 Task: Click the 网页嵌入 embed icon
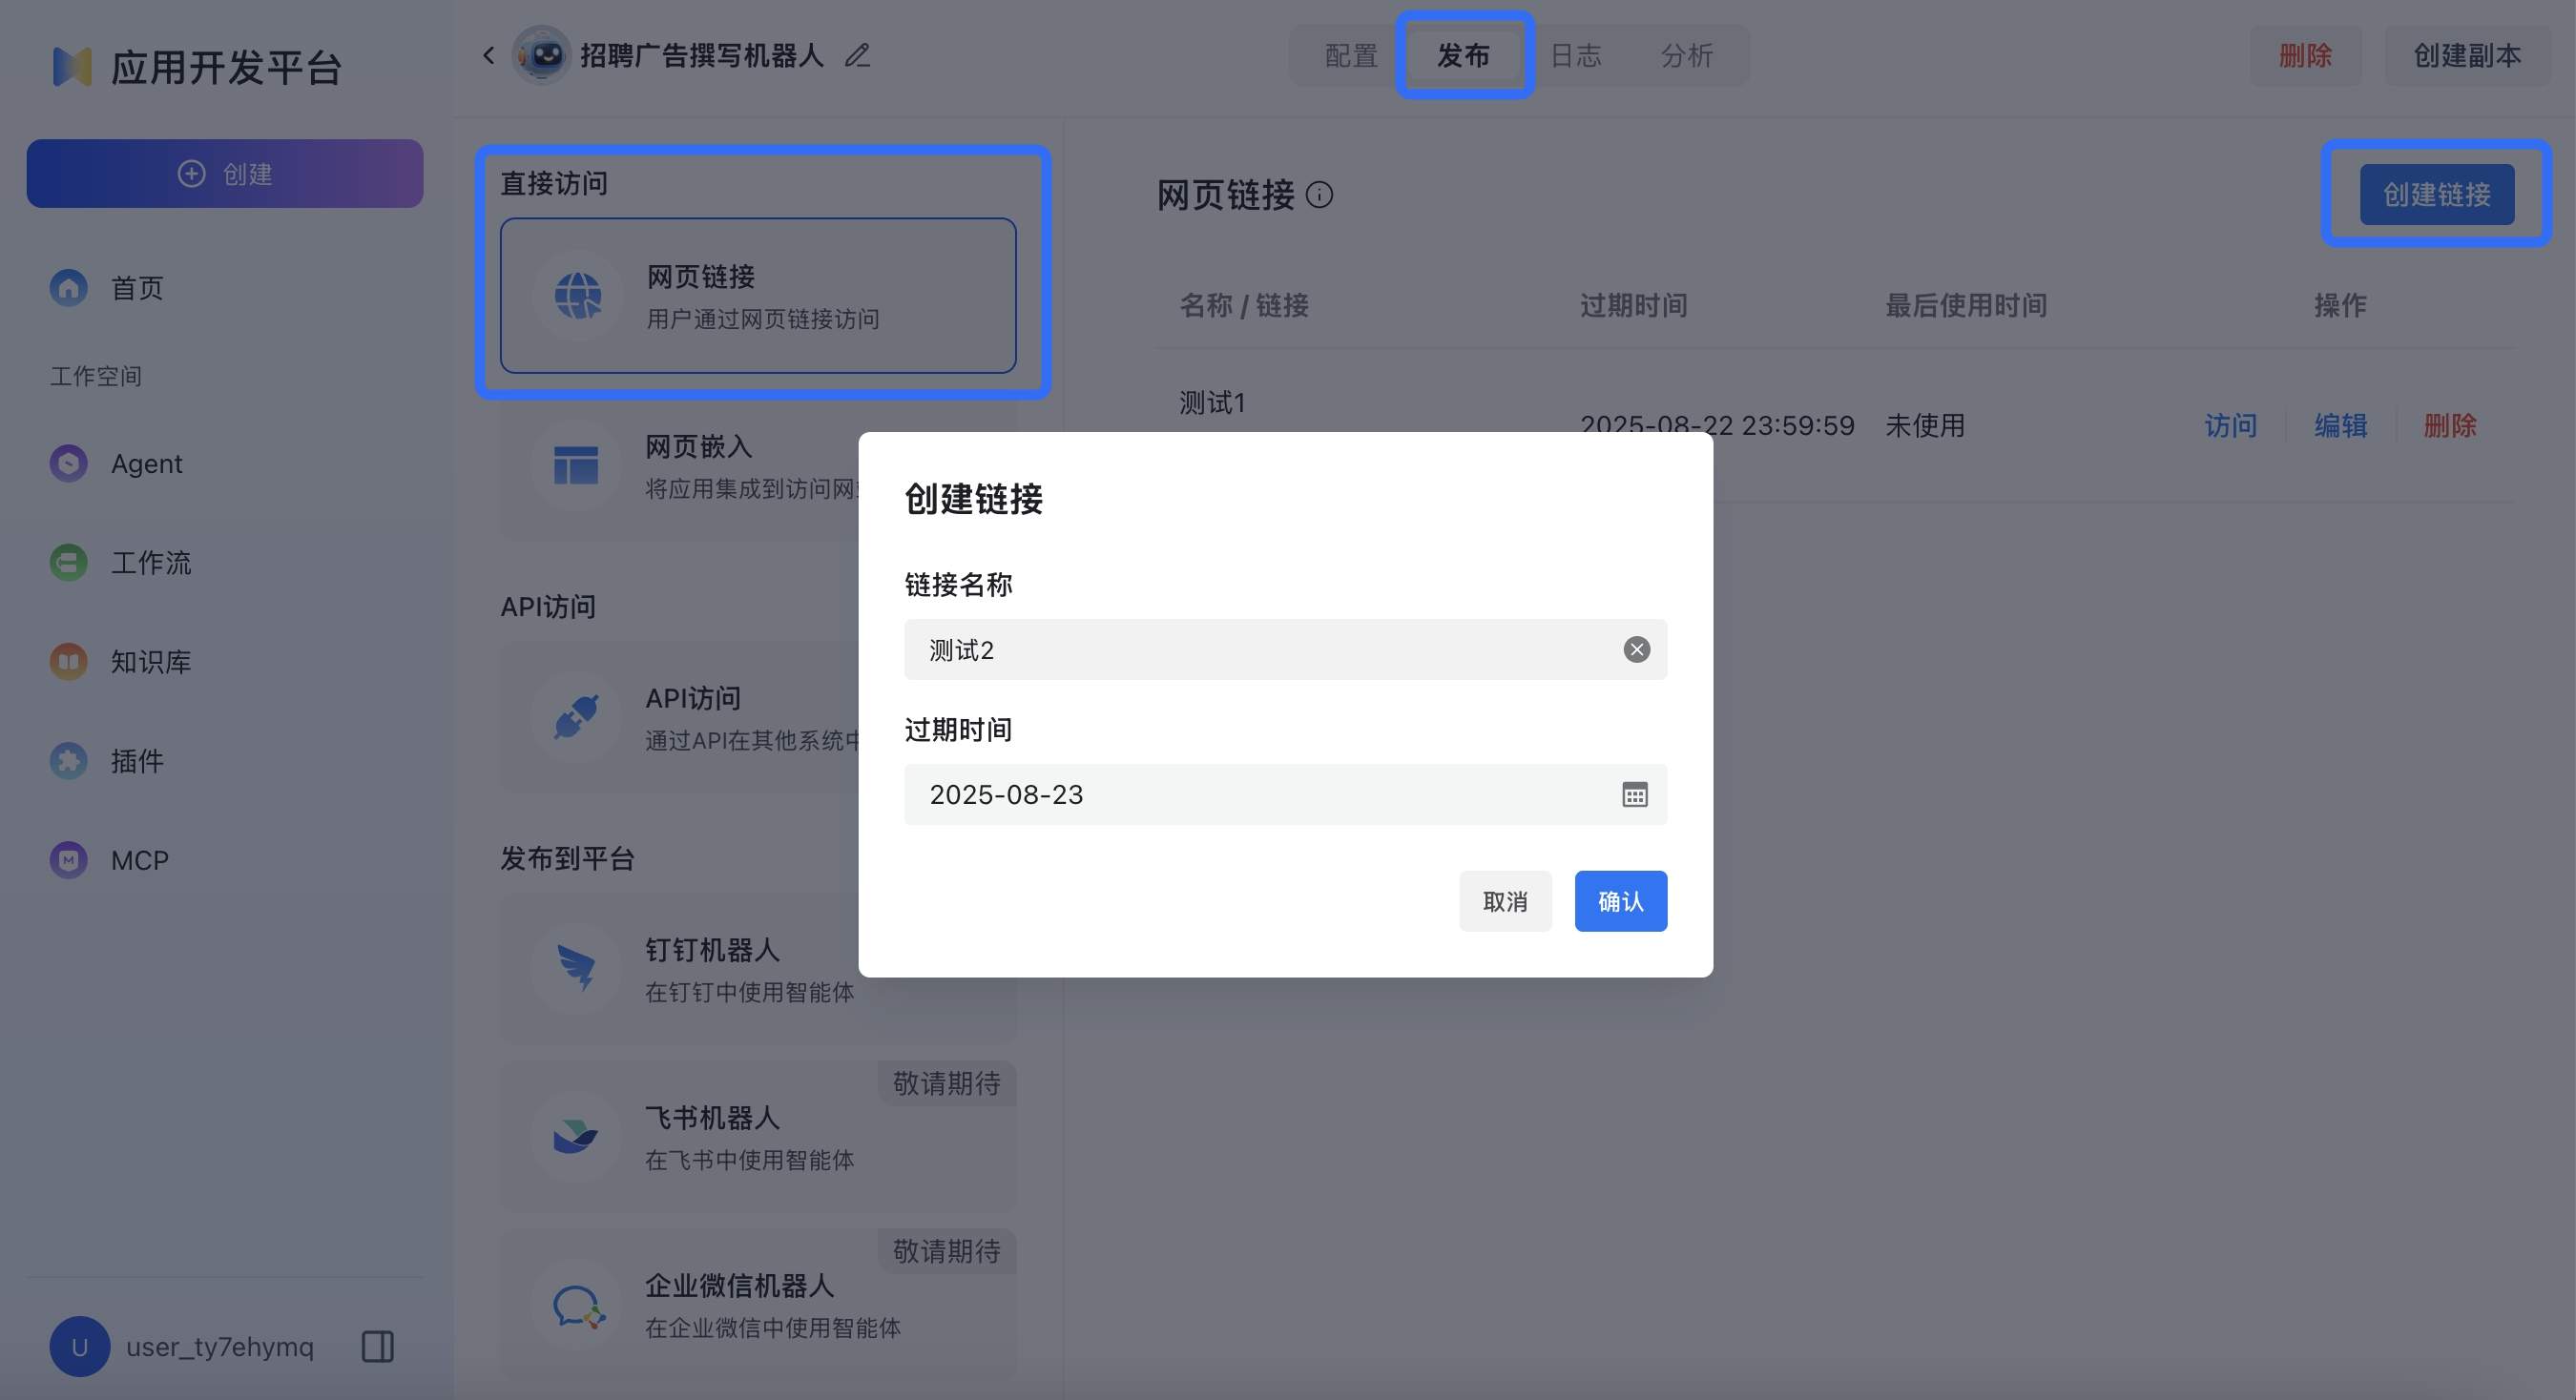click(x=578, y=465)
